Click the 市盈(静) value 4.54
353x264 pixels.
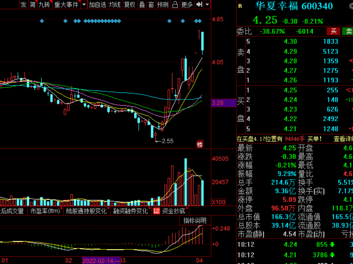point(289,234)
